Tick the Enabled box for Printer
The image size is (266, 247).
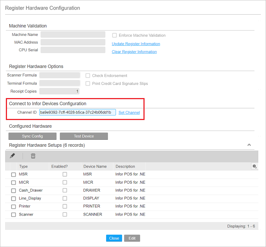tap(65, 206)
